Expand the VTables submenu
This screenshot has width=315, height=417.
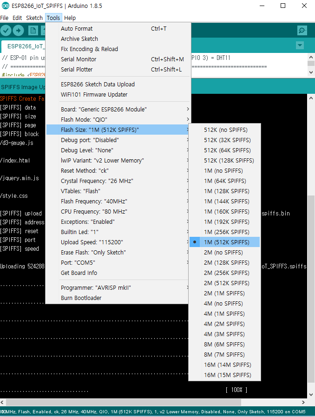coord(118,191)
